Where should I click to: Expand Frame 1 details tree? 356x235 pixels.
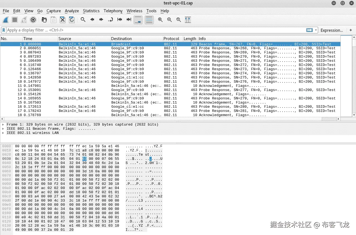point(3,124)
